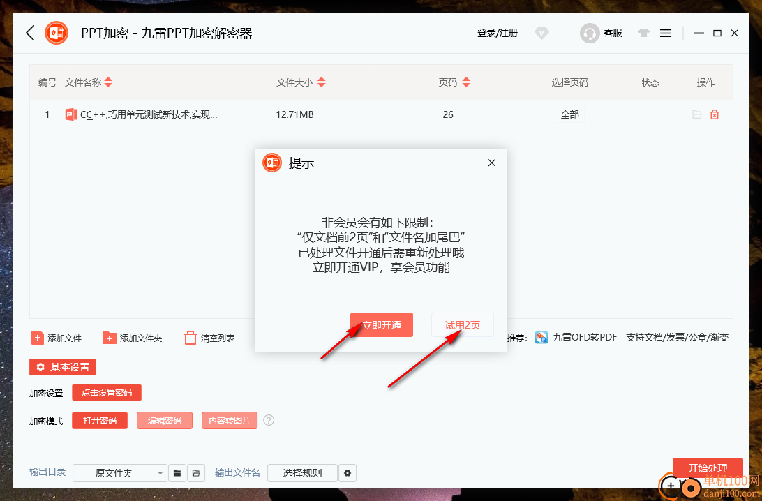Sort by 文件大小 column arrows

point(321,82)
